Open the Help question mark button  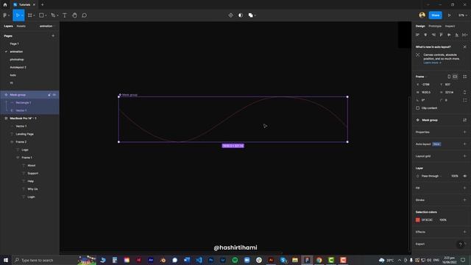tap(461, 244)
